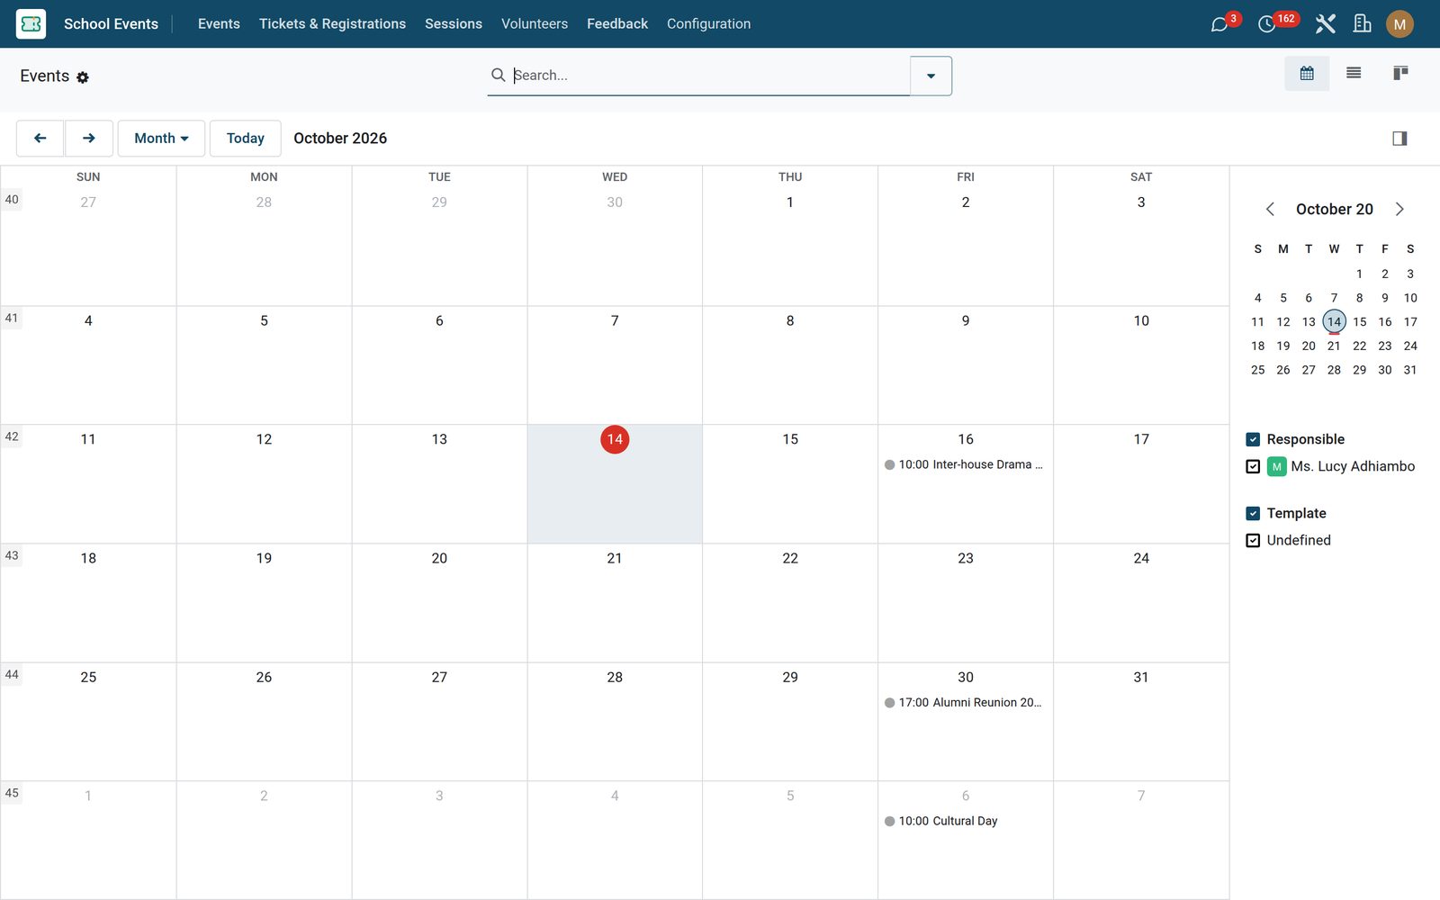Focus the Search input field
Image resolution: width=1440 pixels, height=900 pixels.
click(709, 76)
